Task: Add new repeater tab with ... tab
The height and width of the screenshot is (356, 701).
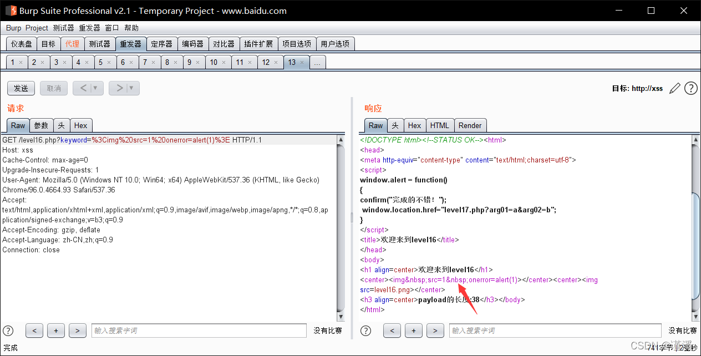Action: pos(317,63)
